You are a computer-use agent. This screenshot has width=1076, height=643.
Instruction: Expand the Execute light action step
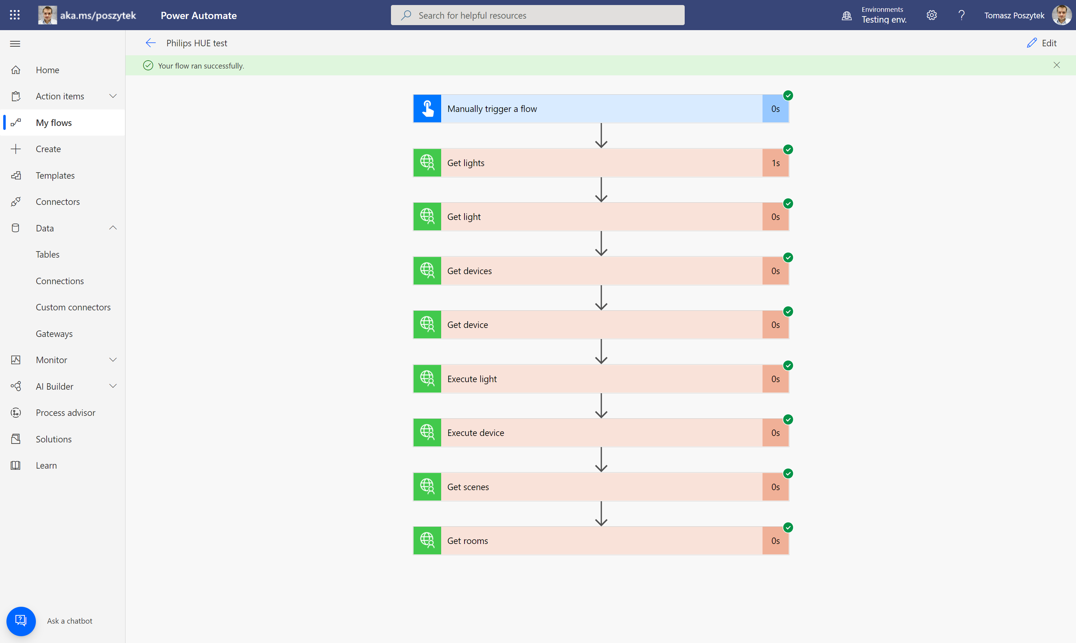(601, 379)
